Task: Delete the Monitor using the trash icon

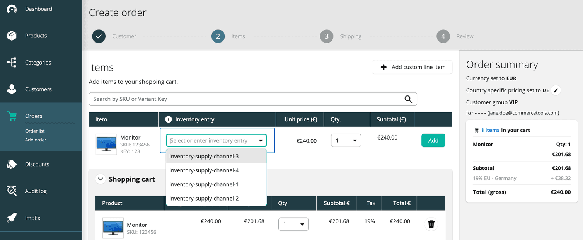Action: point(431,224)
